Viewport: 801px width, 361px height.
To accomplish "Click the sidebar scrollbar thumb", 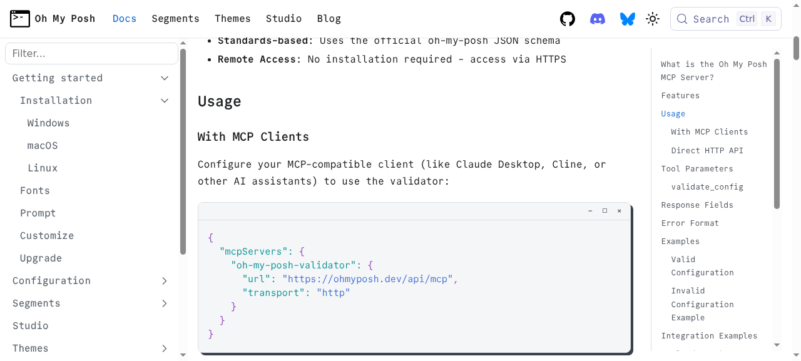I will tap(183, 151).
